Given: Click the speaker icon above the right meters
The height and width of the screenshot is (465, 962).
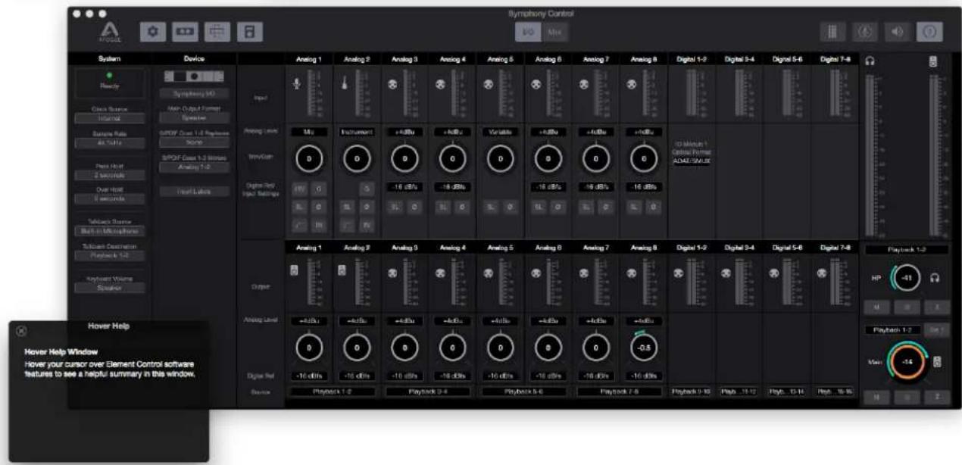Looking at the screenshot, I should [933, 62].
